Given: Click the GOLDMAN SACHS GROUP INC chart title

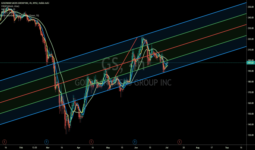Looking at the screenshot, I should (x=25, y=3).
